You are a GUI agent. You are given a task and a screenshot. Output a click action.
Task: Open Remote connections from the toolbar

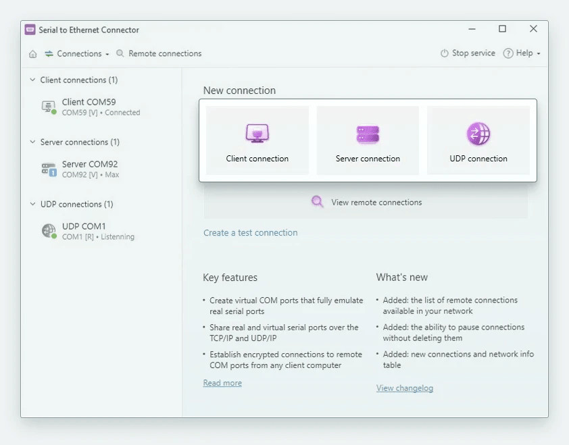click(x=159, y=53)
